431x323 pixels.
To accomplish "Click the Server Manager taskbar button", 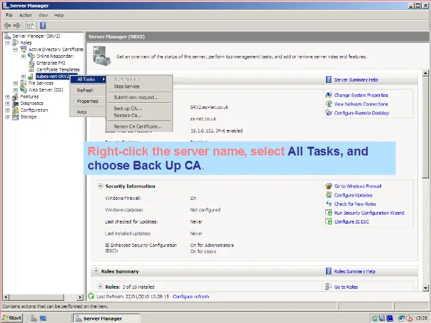I will point(107,318).
